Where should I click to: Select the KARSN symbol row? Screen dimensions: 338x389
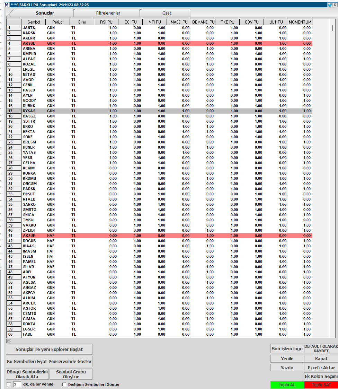pos(159,33)
